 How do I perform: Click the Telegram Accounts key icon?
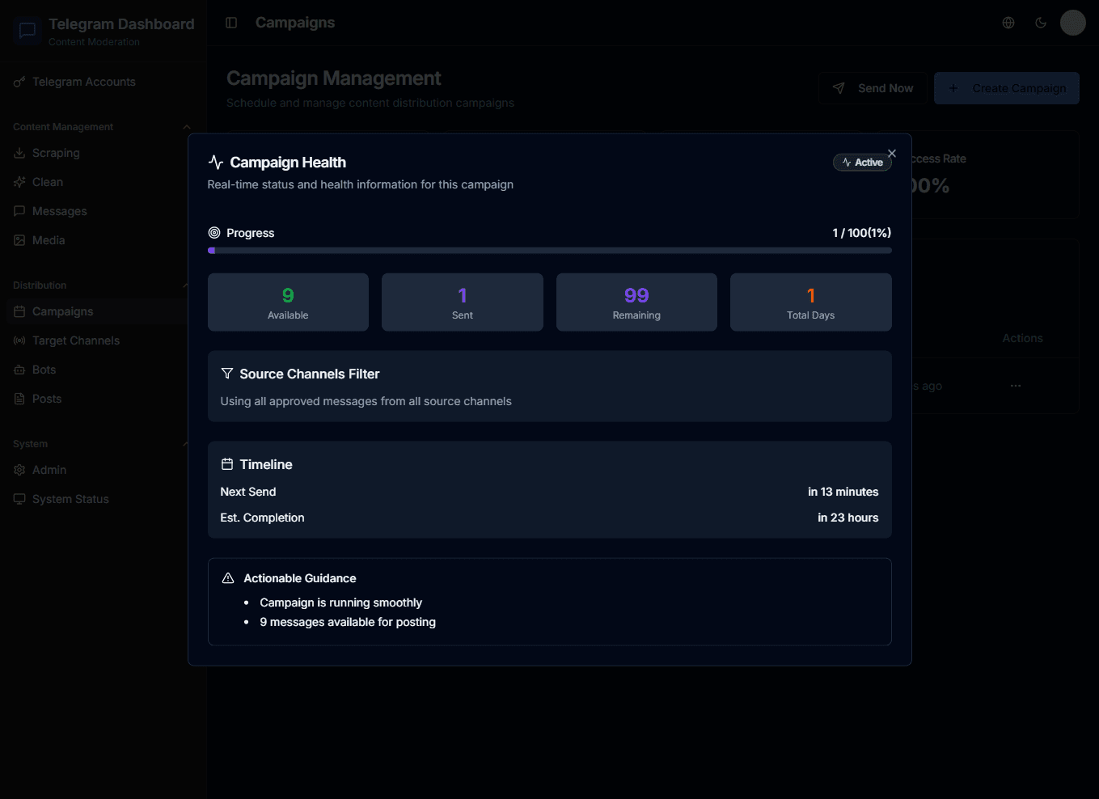(x=19, y=82)
